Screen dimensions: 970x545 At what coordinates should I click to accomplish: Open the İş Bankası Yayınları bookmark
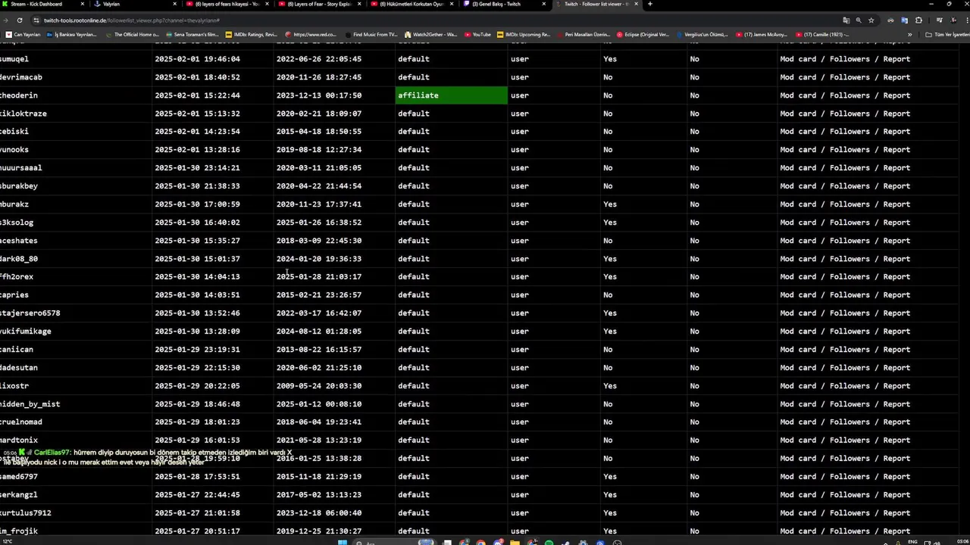pyautogui.click(x=71, y=35)
